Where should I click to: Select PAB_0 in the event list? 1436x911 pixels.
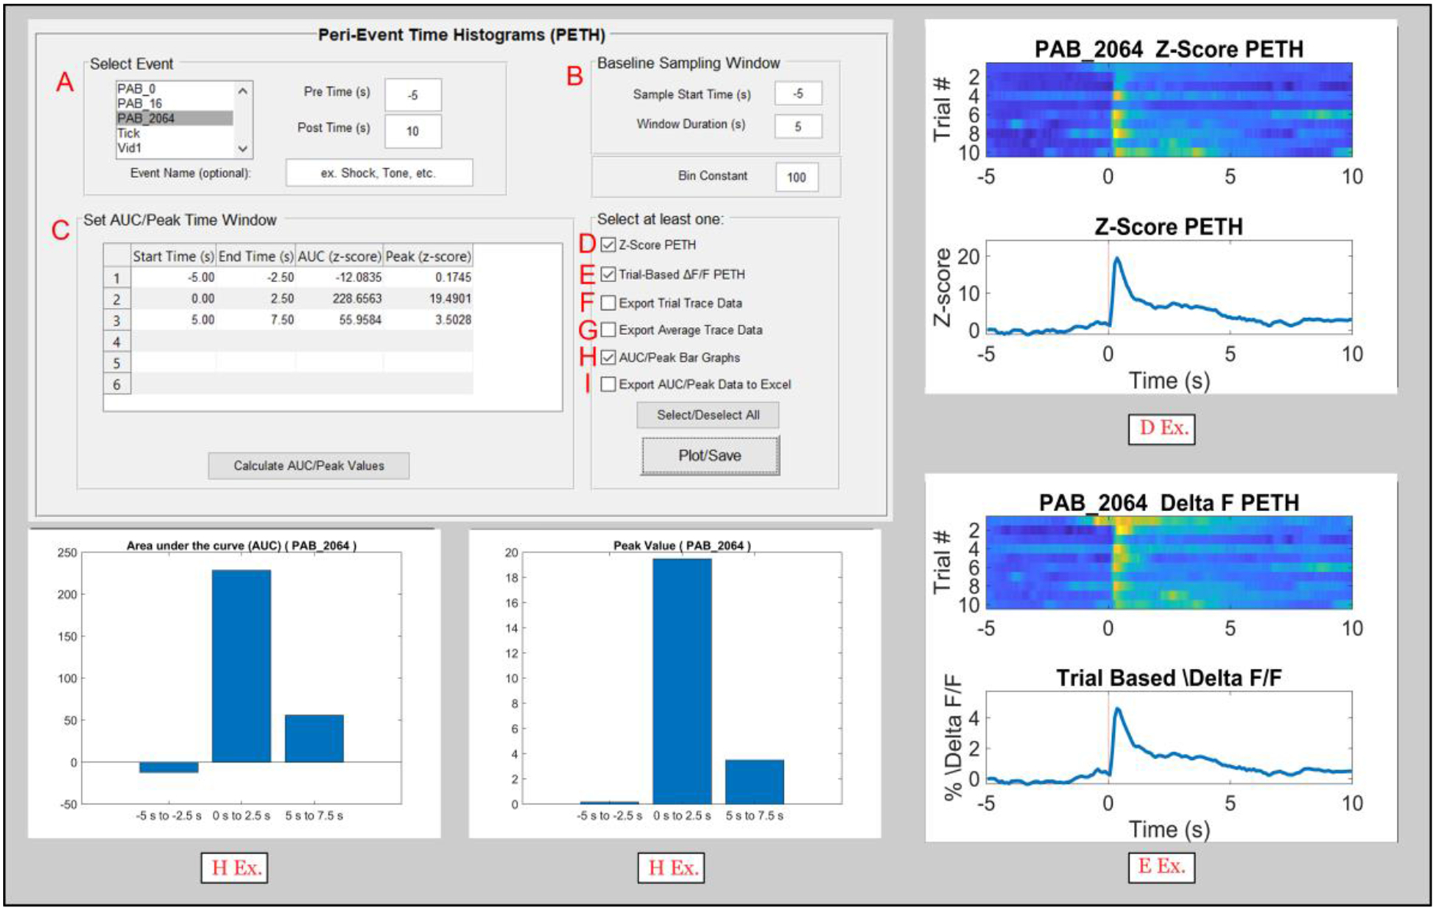click(175, 89)
